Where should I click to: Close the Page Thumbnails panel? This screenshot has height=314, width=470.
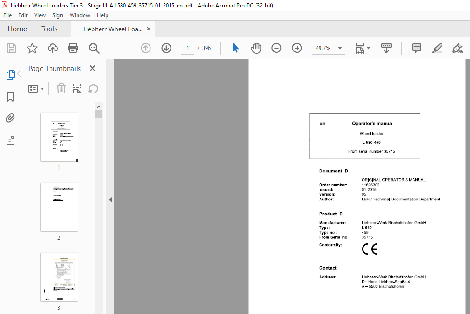pyautogui.click(x=93, y=68)
